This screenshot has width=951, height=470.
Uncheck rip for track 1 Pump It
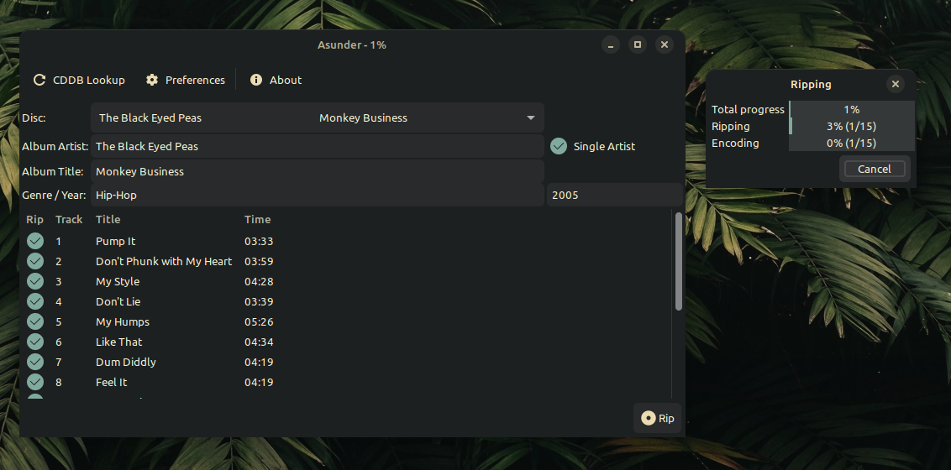pos(35,241)
